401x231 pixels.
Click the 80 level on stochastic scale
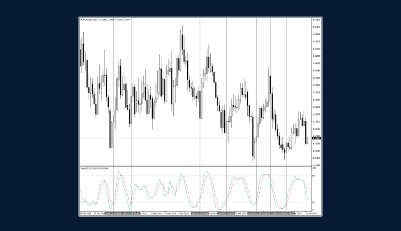click(314, 176)
